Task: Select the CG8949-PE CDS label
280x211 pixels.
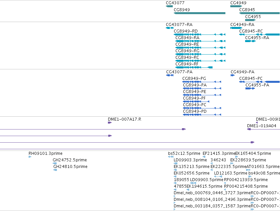Action: (x=194, y=92)
